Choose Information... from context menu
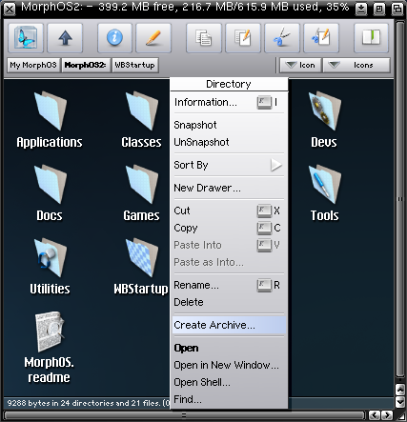The height and width of the screenshot is (422, 407). [229, 102]
